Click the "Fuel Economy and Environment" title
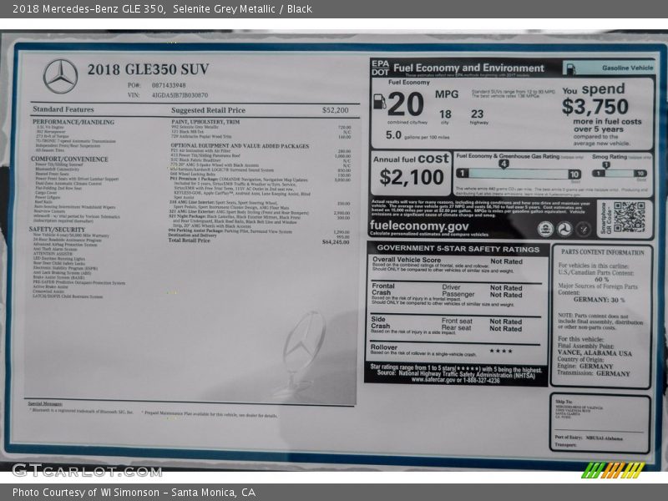The image size is (668, 501). tap(468, 68)
